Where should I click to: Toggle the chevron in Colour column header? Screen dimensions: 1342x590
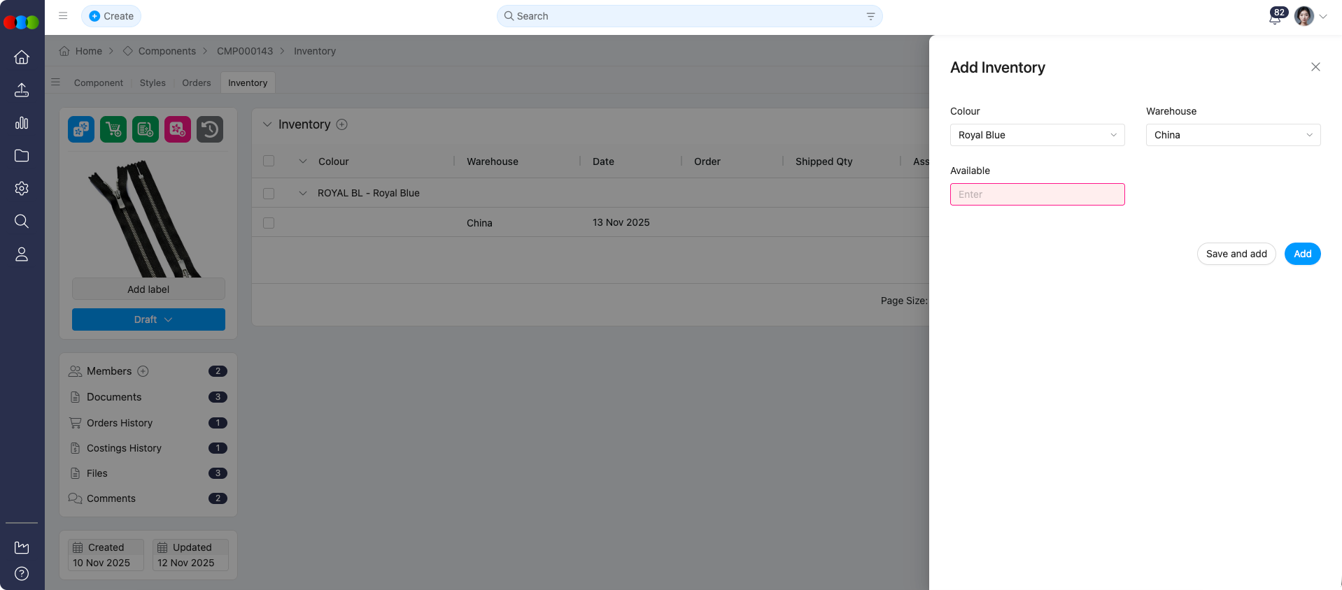[x=303, y=161]
